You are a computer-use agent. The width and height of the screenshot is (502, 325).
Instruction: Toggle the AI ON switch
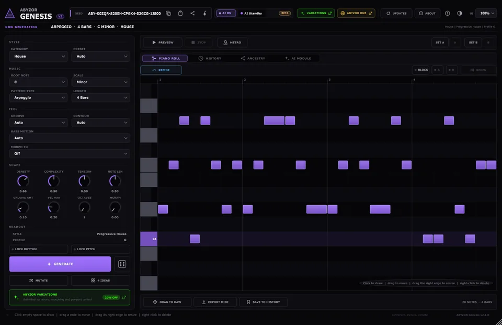[x=226, y=13]
